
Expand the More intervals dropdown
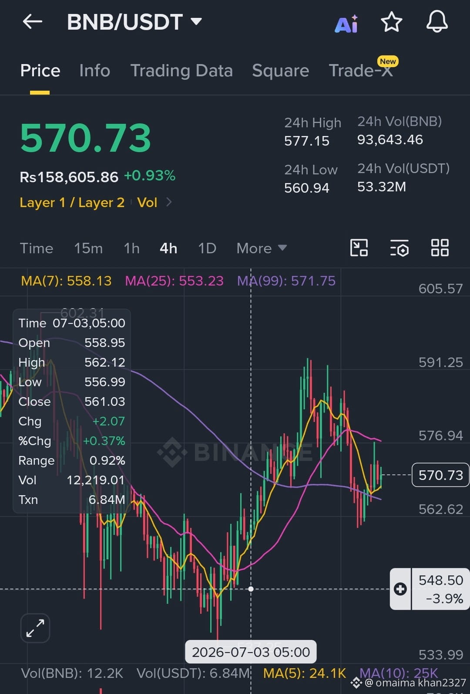point(262,248)
